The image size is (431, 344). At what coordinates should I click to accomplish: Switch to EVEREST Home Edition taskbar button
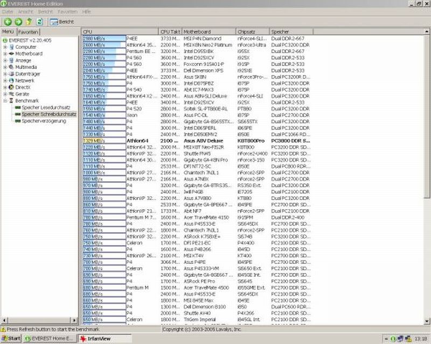coord(49,339)
